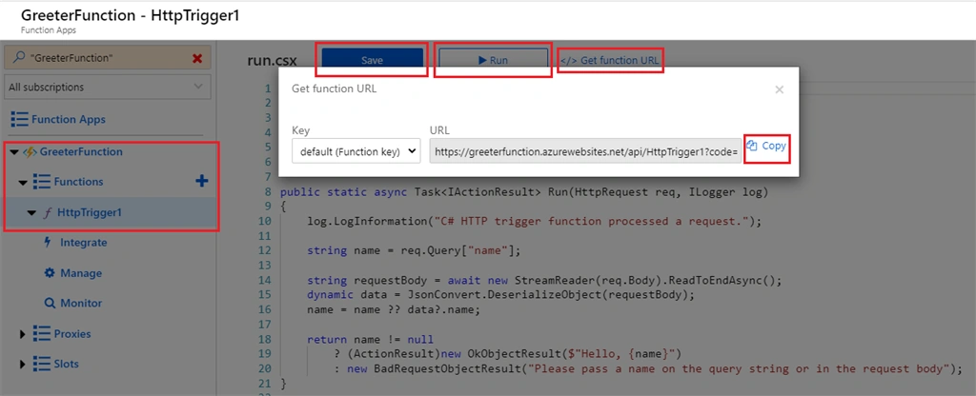Expand the Proxies node
Viewport: 976px width, 396px height.
(x=23, y=334)
